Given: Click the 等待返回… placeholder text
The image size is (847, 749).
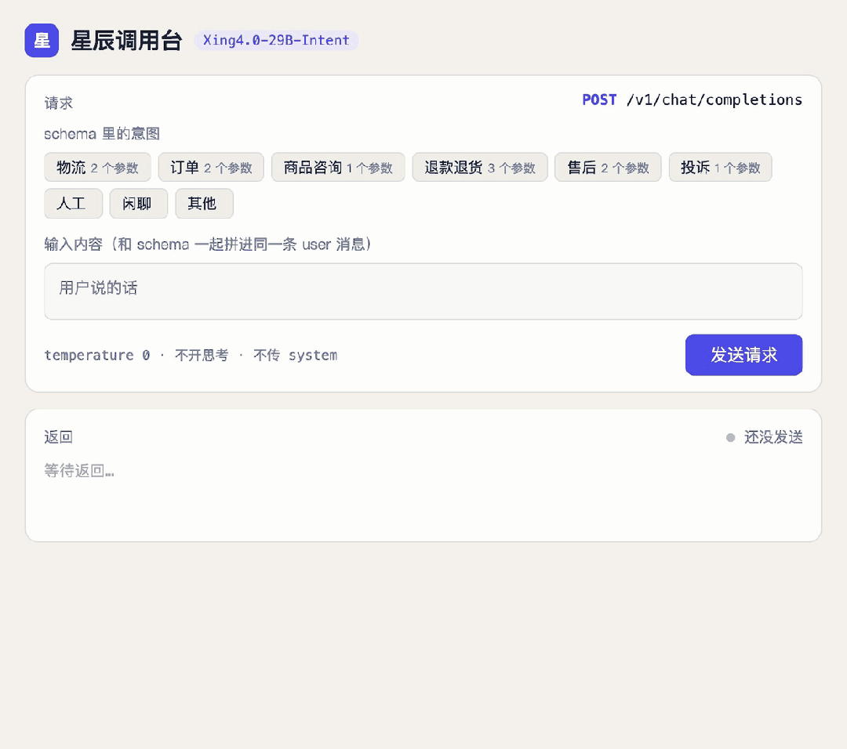Looking at the screenshot, I should (79, 471).
